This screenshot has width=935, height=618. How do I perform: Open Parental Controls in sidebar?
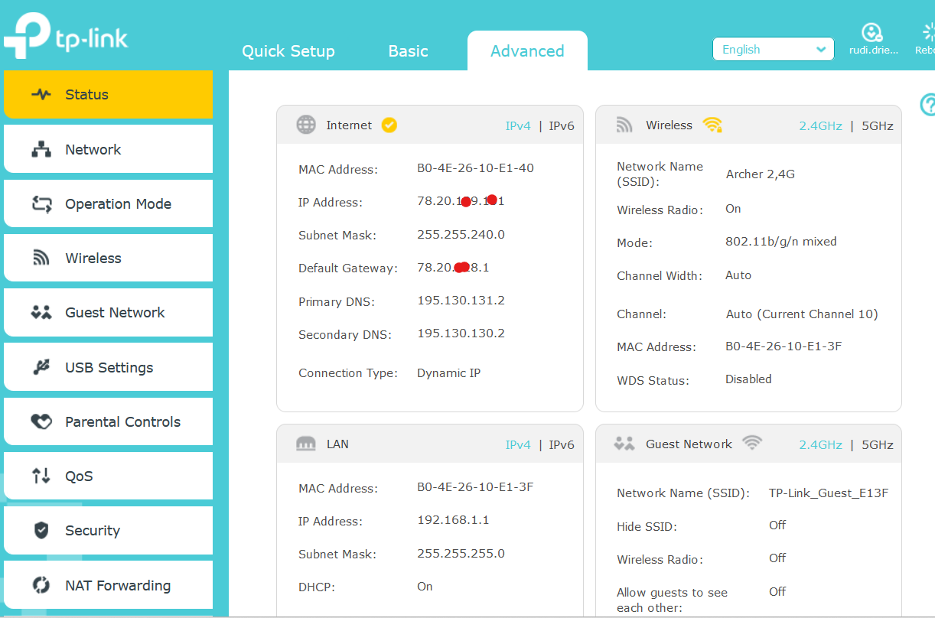tap(108, 421)
